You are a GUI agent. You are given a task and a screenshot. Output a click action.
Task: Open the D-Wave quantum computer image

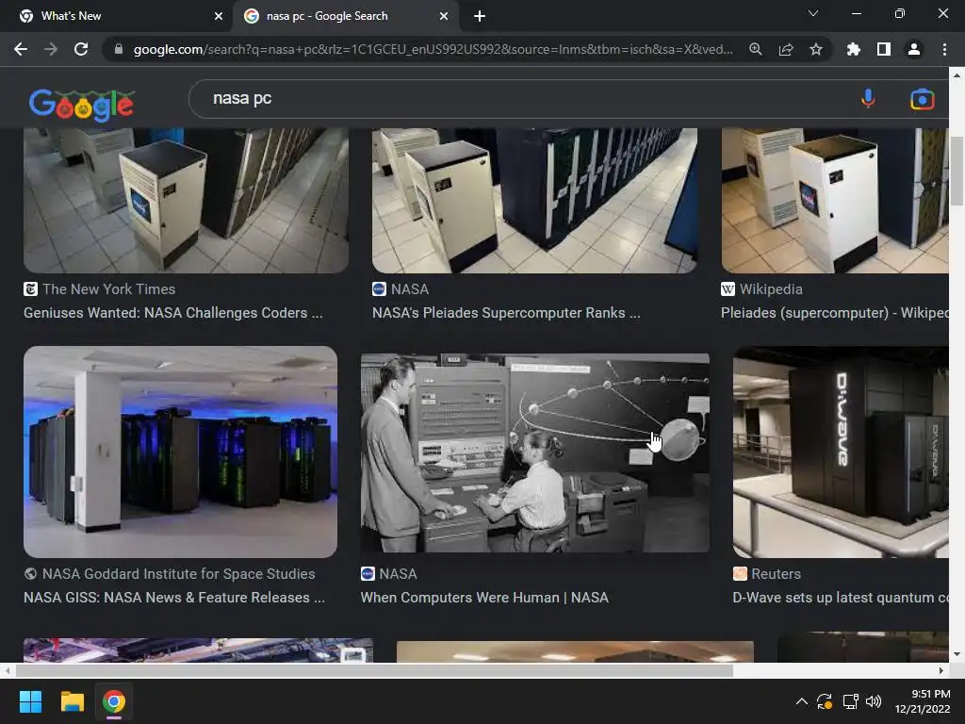point(840,452)
